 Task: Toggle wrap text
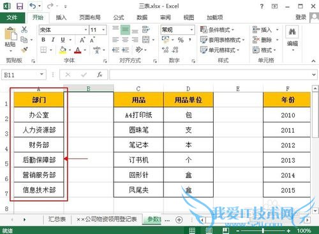[146, 29]
